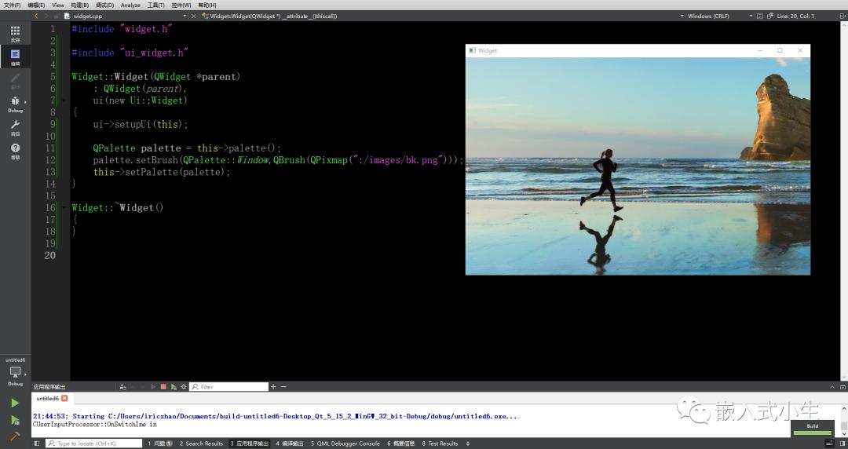Open Projects mode wrench icon
The height and width of the screenshot is (449, 848).
pos(15,125)
